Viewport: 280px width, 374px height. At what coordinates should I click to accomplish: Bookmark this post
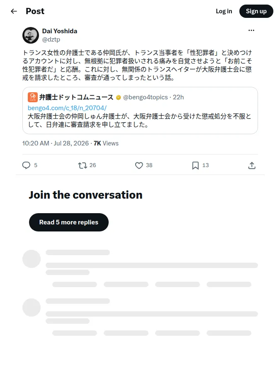(x=195, y=165)
